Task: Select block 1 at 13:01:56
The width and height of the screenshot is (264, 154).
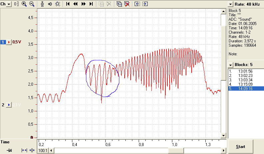Action: click(246, 71)
